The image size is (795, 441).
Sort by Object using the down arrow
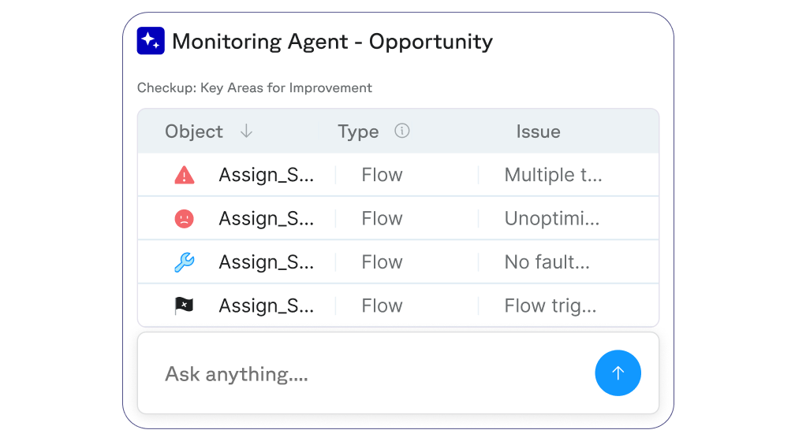(x=246, y=132)
